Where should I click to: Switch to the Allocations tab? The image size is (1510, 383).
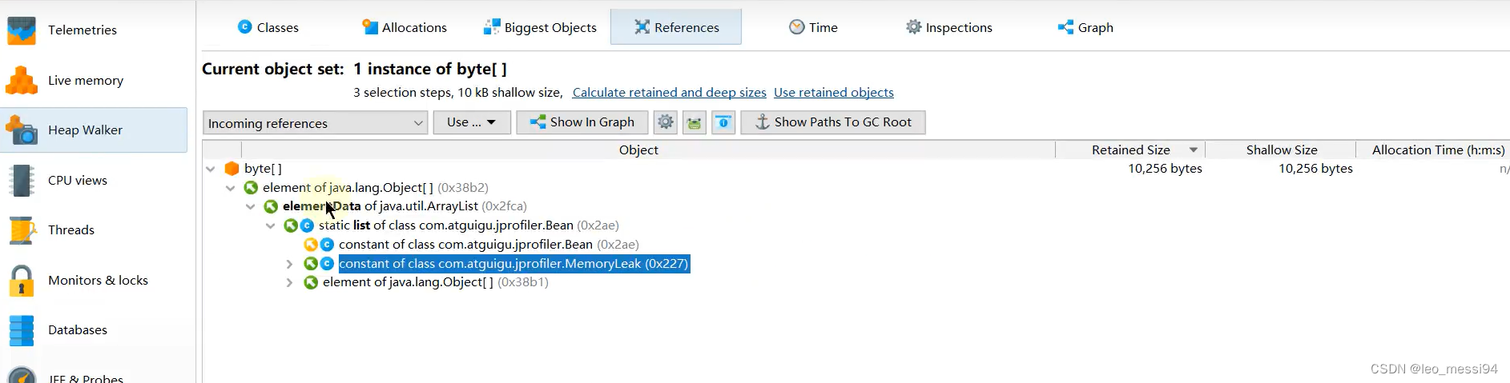click(x=405, y=27)
